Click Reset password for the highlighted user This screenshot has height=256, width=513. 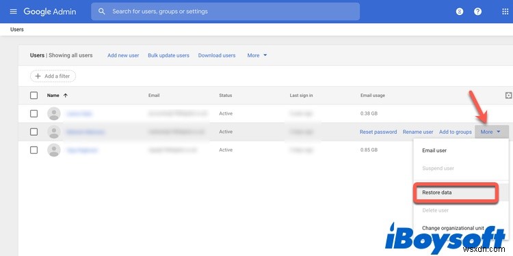click(378, 132)
